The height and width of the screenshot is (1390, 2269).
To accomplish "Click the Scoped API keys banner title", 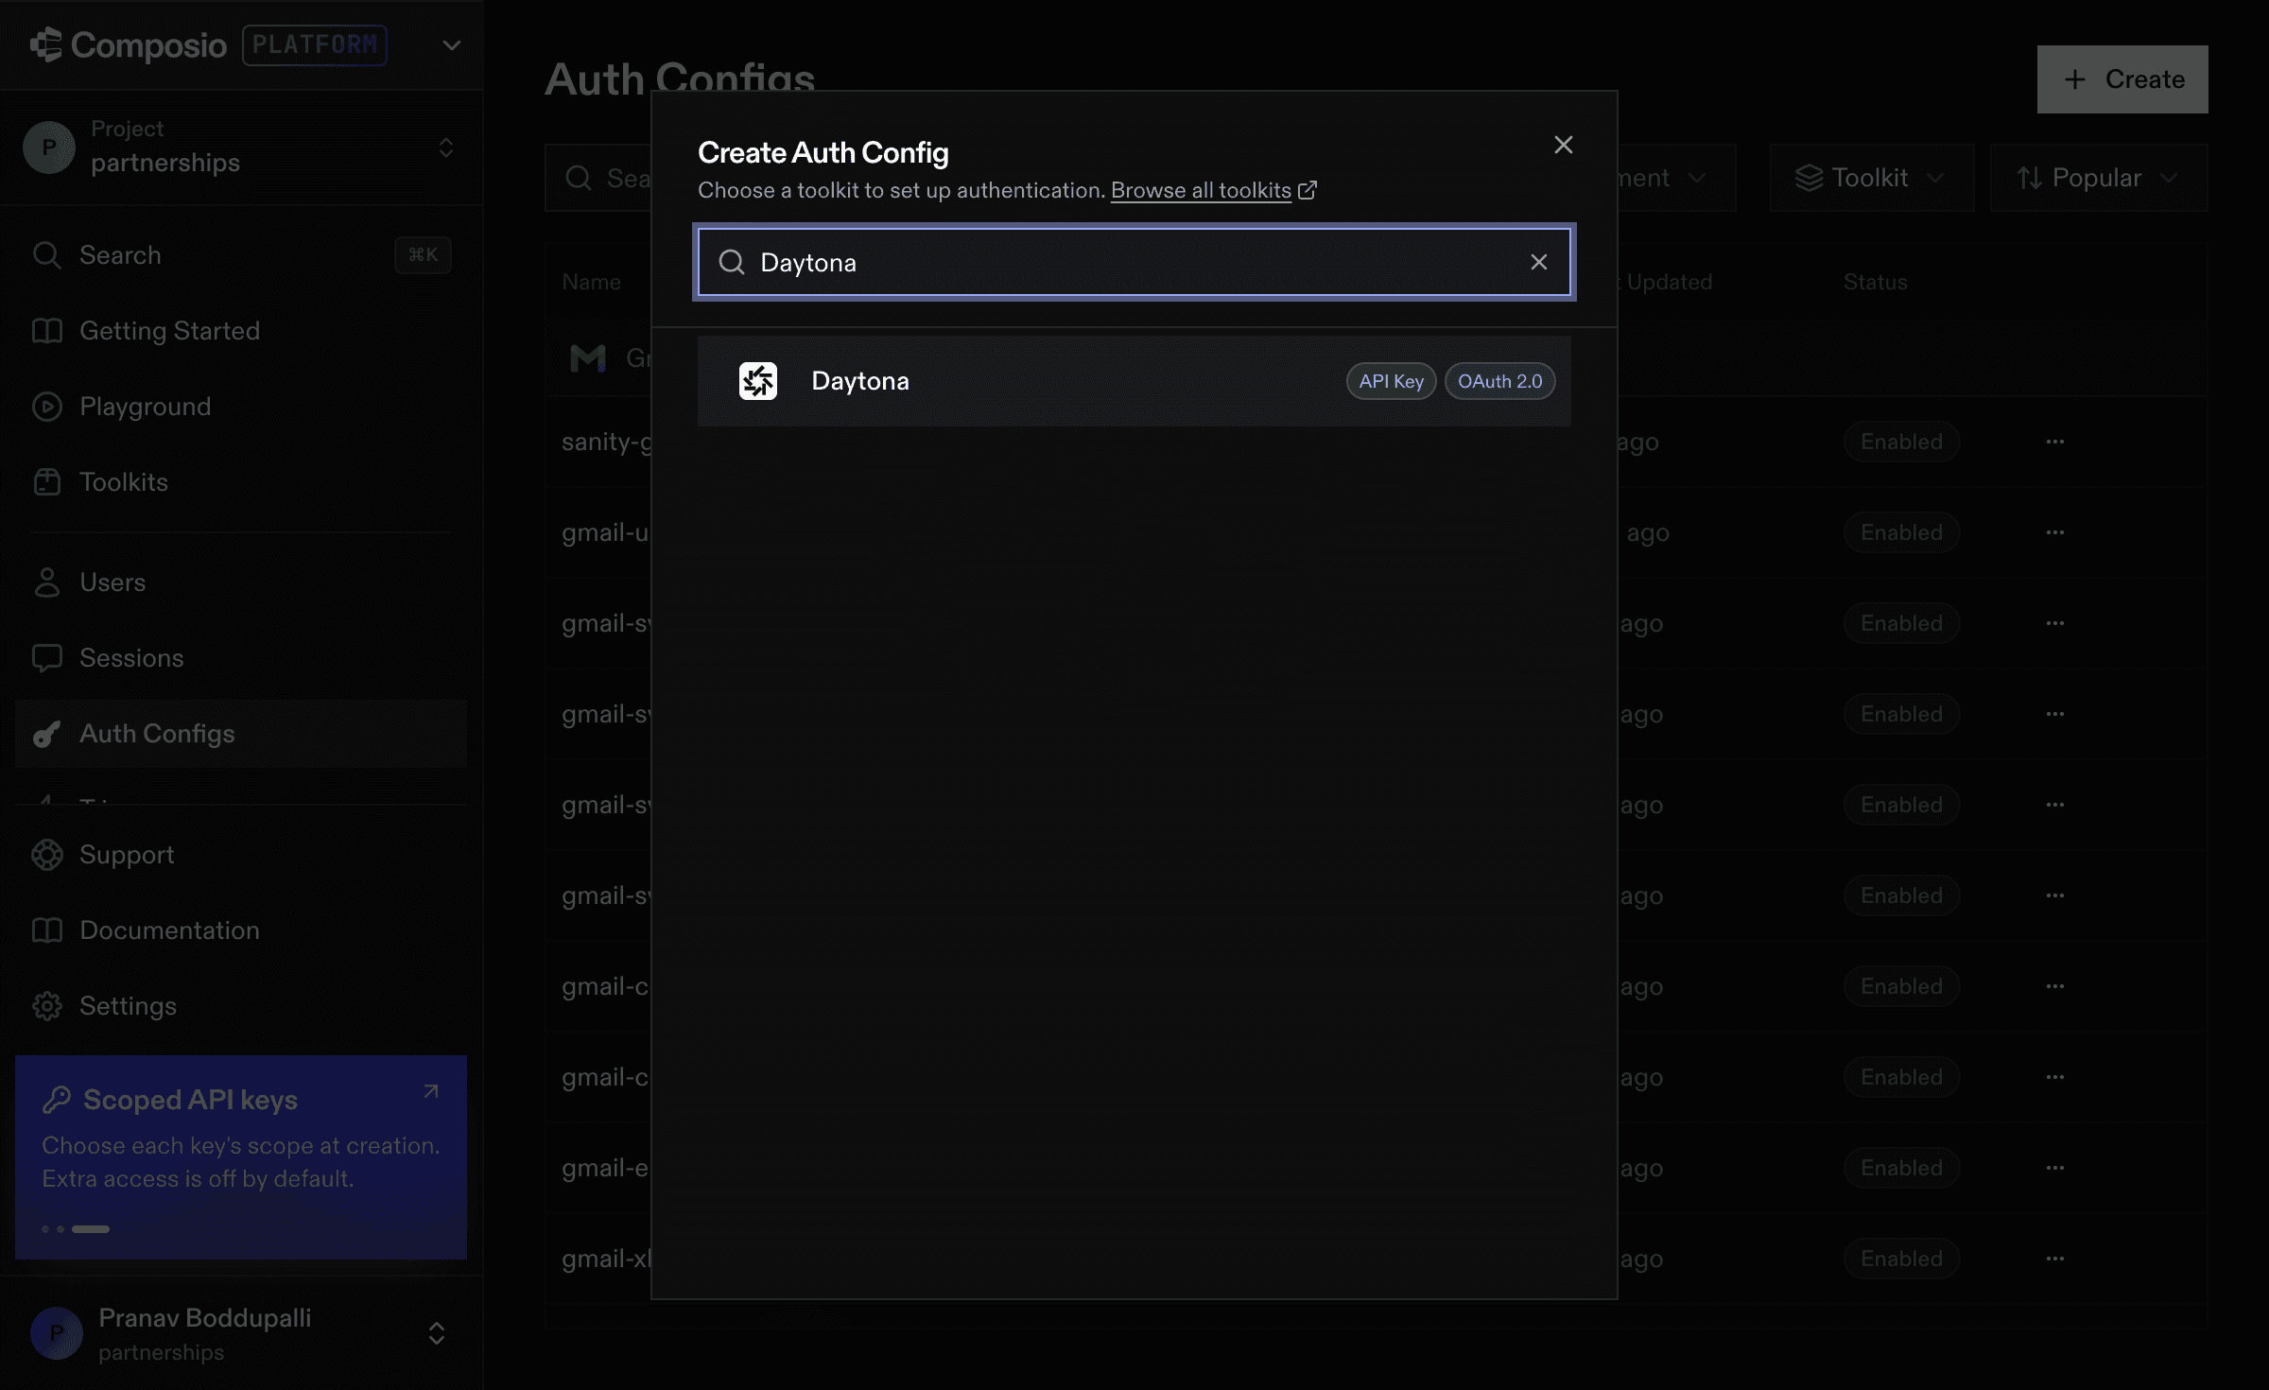I will click(x=190, y=1100).
